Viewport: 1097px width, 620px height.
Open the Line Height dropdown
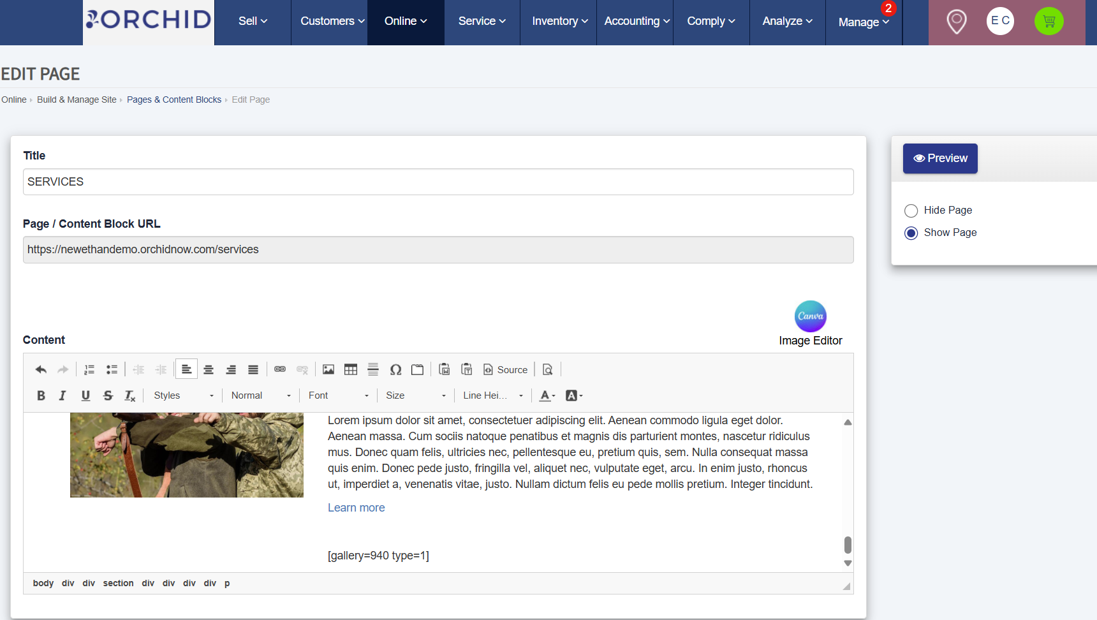493,395
